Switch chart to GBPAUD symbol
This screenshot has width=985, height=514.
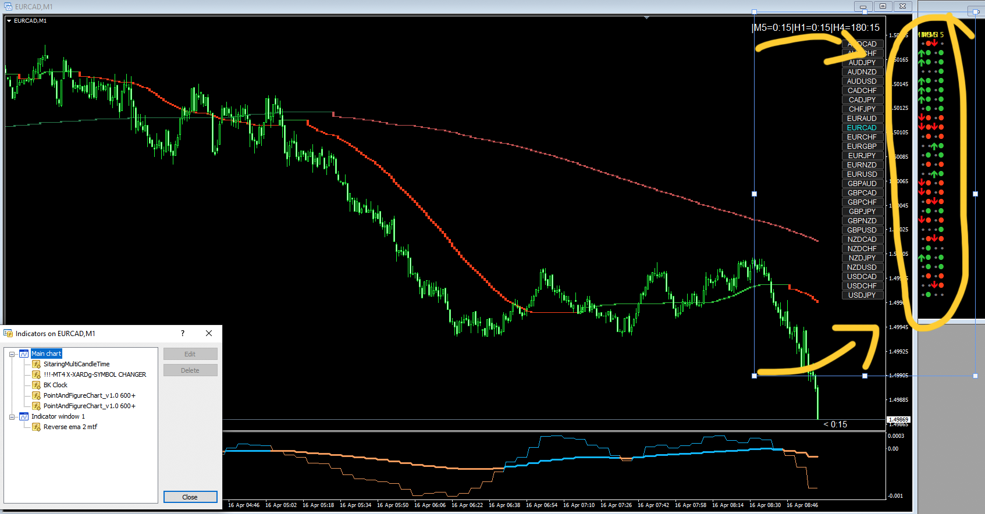coord(862,184)
